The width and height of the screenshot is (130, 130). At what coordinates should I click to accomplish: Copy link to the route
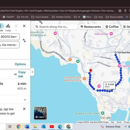[x=20, y=74]
